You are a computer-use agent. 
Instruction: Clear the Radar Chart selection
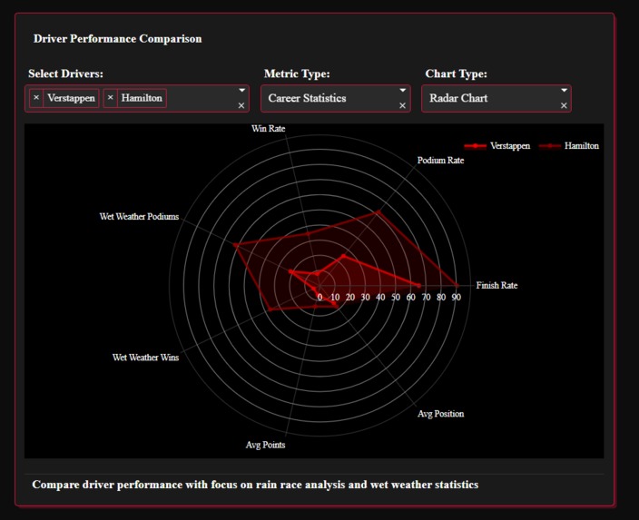pos(564,105)
